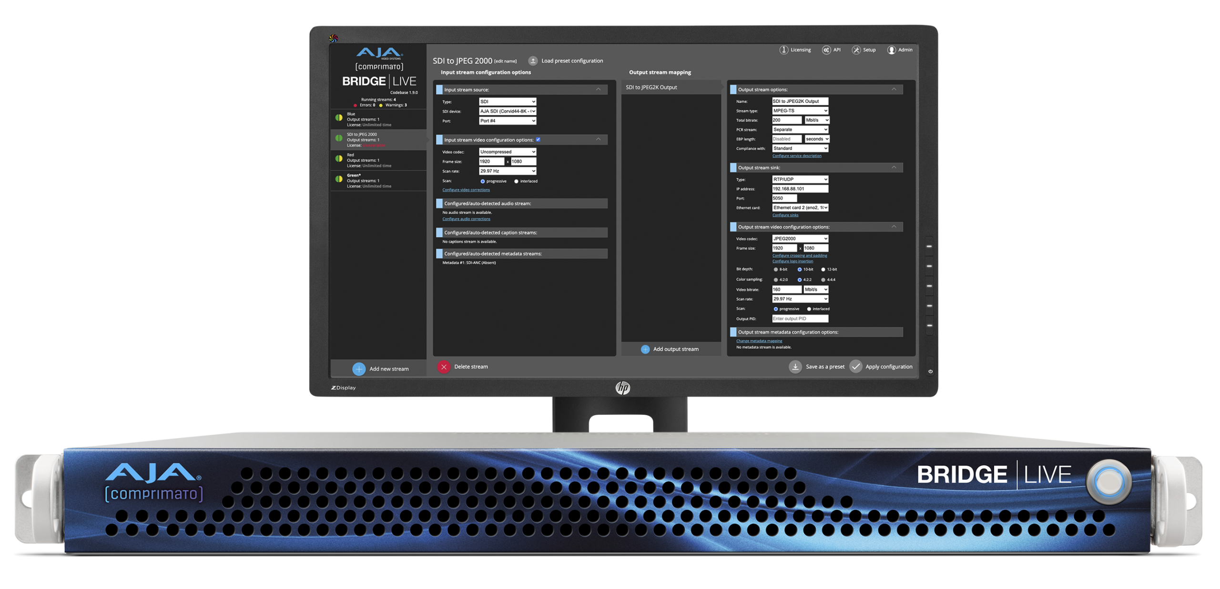This screenshot has width=1220, height=589.
Task: Click the edit name link
Action: click(505, 61)
